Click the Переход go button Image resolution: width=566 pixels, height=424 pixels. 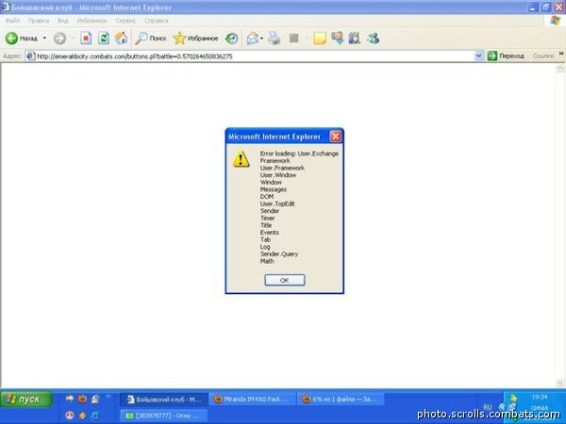pos(506,57)
